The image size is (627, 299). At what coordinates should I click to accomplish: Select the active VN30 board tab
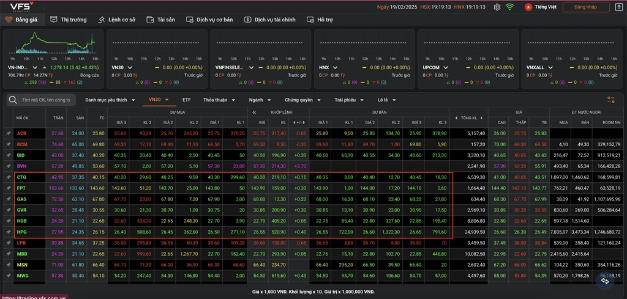[x=159, y=100]
